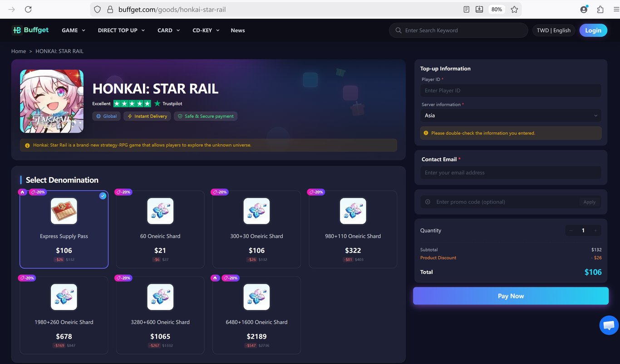Click the Login button
Screen dimensions: 620x364
(x=593, y=30)
